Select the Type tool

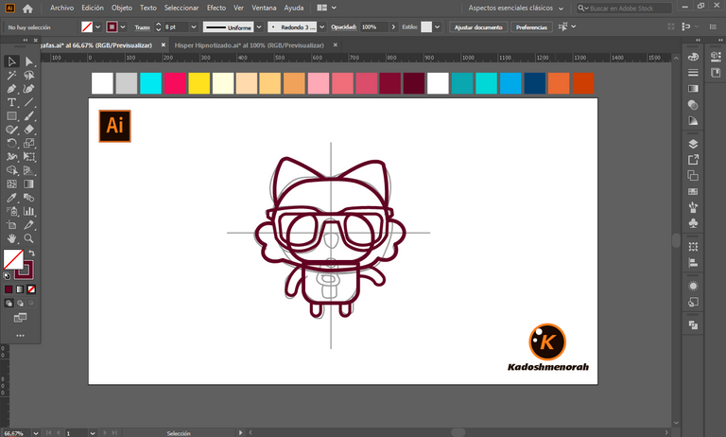(x=11, y=102)
